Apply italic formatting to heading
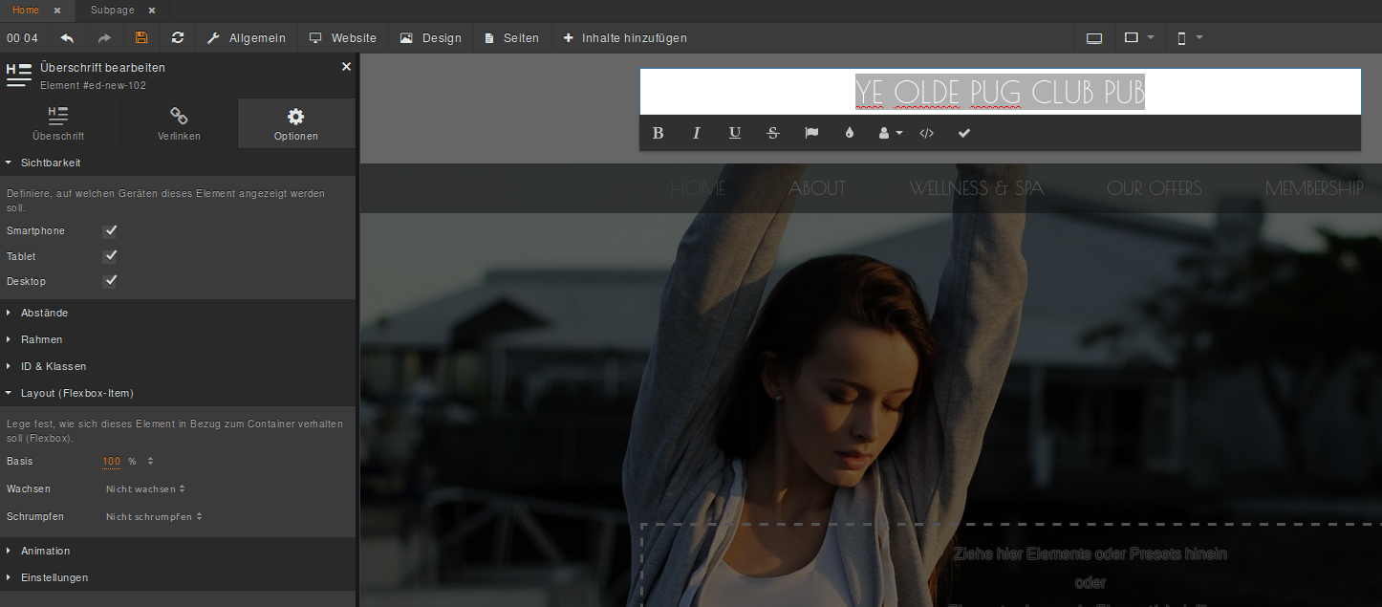 tap(696, 133)
